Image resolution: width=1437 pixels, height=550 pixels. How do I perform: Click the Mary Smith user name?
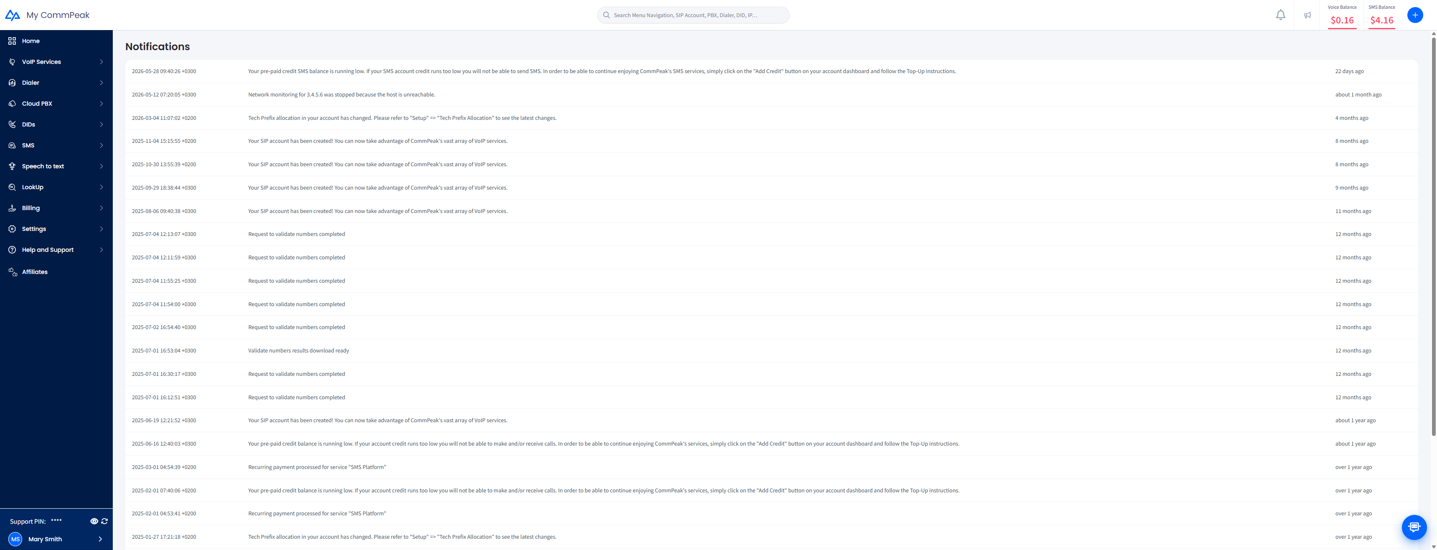coord(45,539)
